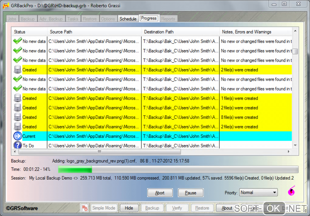Click the "259.713 MB total" session value
The image size is (310, 216).
(x=95, y=178)
